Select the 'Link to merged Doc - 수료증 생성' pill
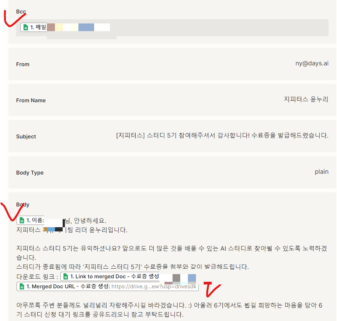This screenshot has width=337, height=321. 110,276
